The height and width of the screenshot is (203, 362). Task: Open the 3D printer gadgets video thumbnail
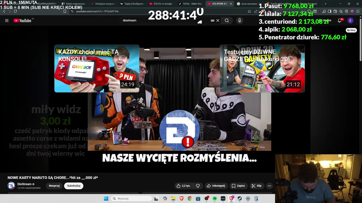pyautogui.click(x=262, y=69)
